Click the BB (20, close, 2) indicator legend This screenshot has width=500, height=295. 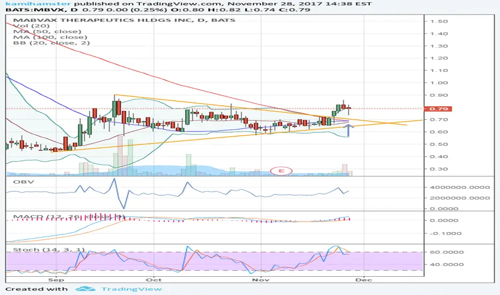[x=52, y=43]
